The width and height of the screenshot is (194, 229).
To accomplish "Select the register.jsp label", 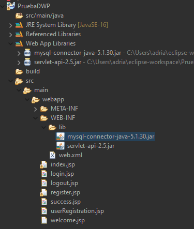I will coord(65,192).
